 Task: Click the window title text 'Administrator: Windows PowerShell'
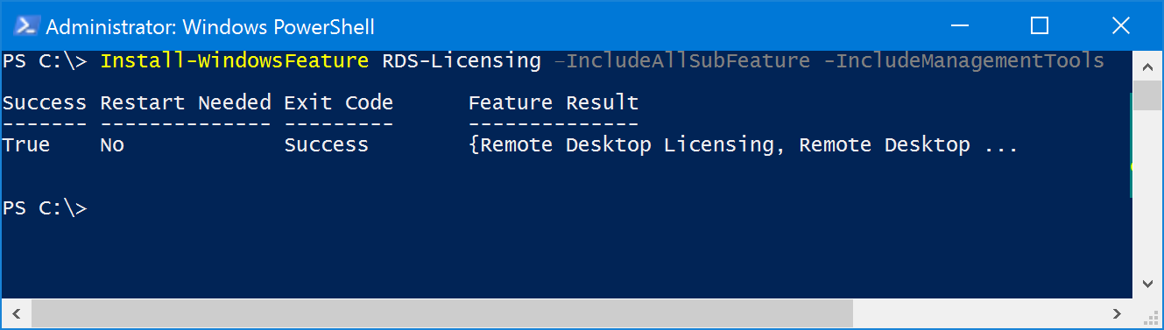click(x=210, y=27)
